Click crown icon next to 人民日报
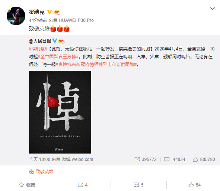Screen dimensions: 220x191 (61, 41)
